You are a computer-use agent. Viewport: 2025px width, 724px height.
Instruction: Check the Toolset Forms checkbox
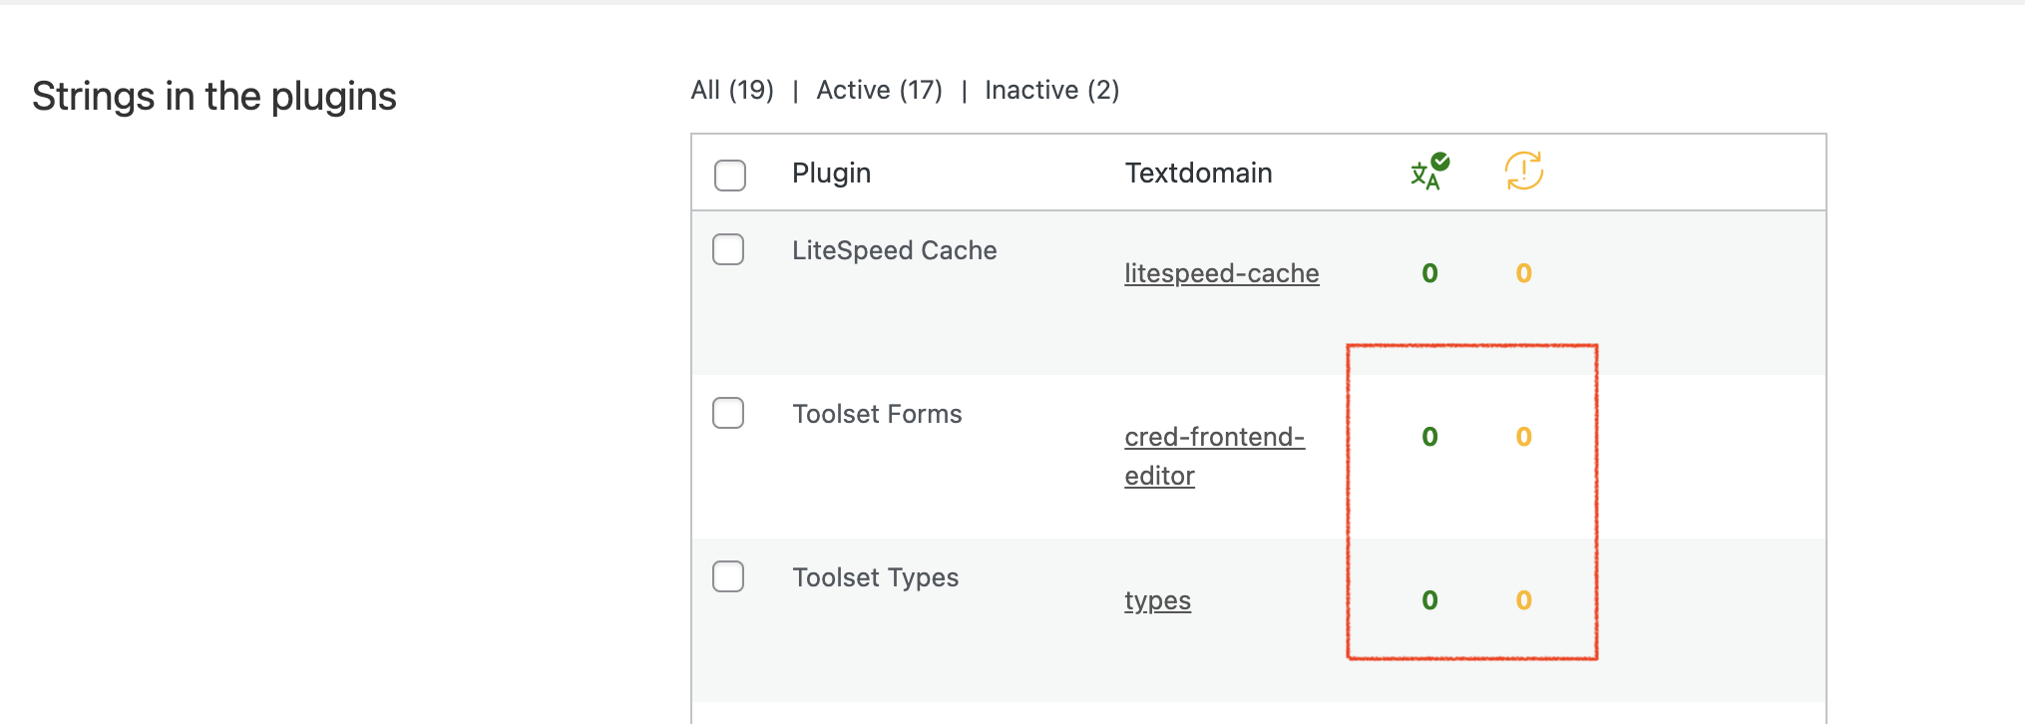pos(728,413)
